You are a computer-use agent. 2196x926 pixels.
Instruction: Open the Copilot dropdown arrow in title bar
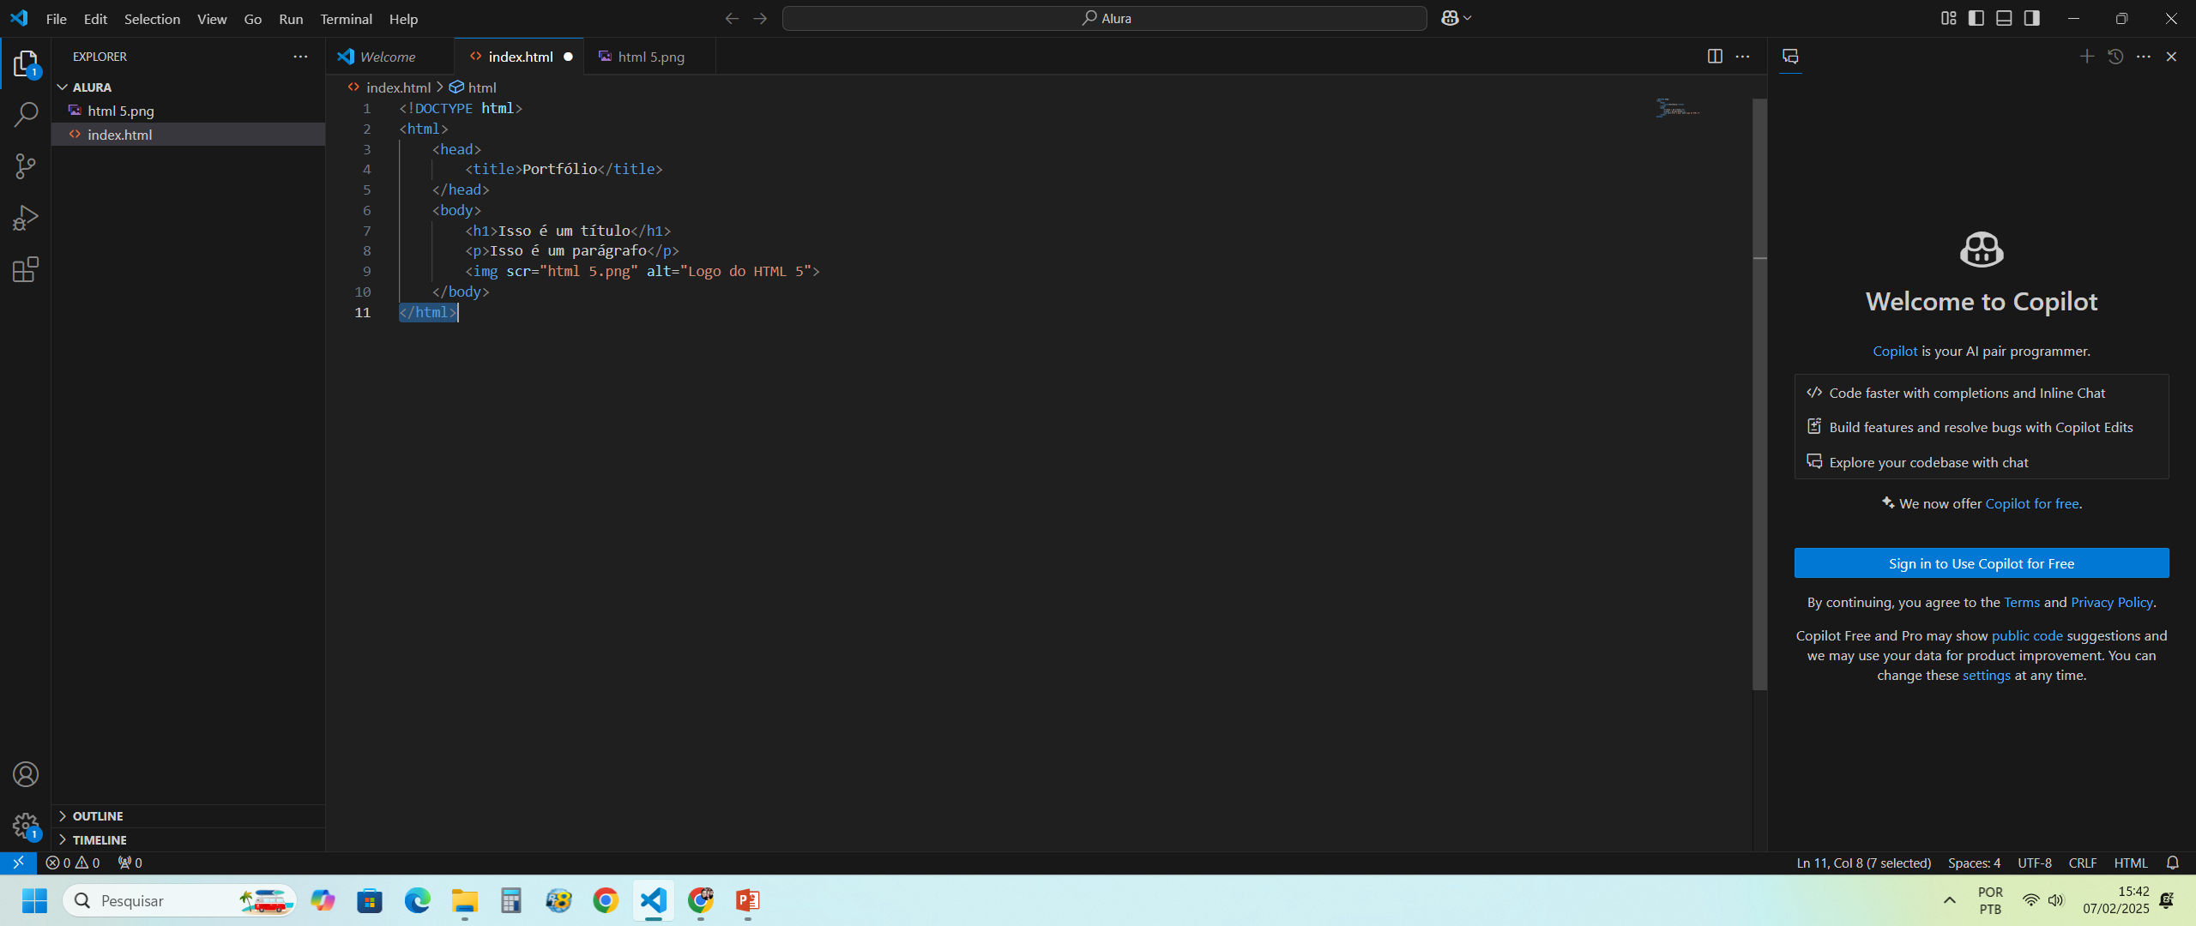click(1468, 18)
